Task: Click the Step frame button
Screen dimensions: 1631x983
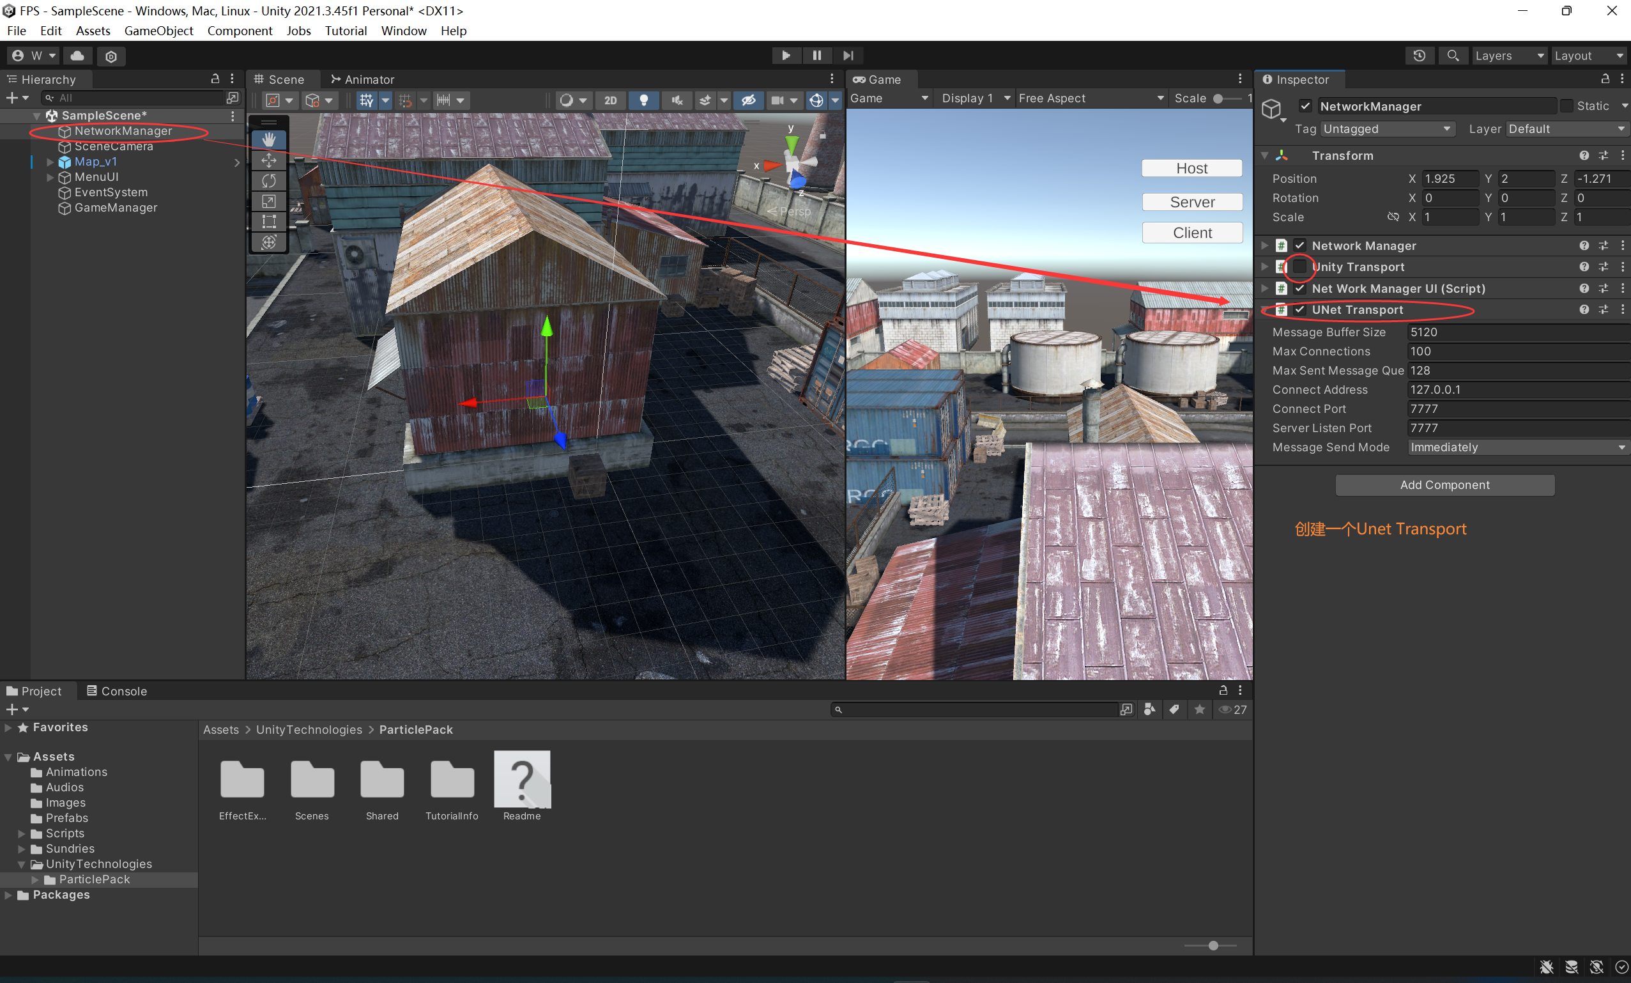Action: 848,56
